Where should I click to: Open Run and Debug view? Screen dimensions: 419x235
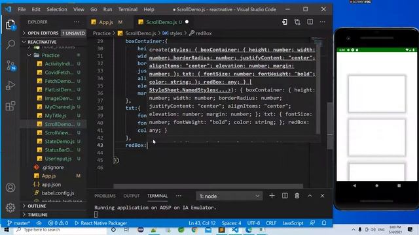10,86
